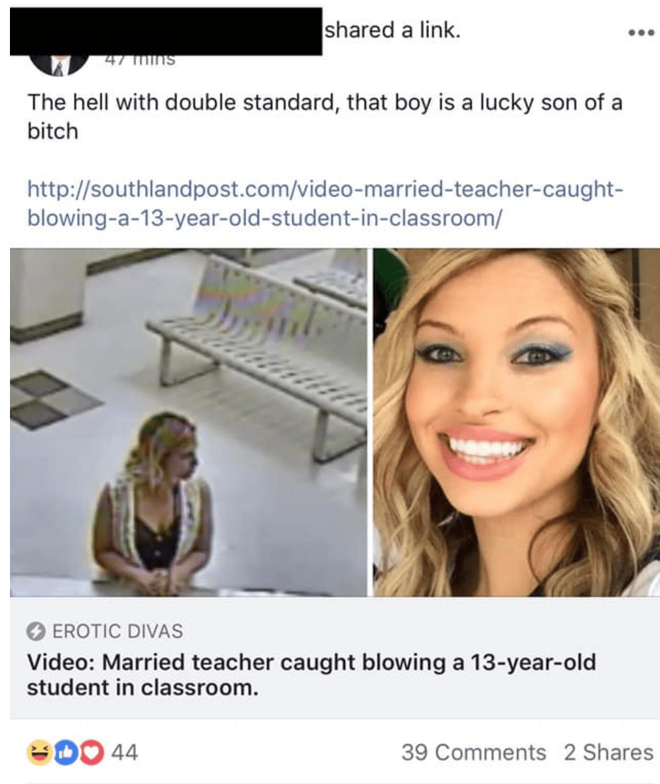
Task: Click the red Love heart reaction icon
Action: [x=91, y=753]
